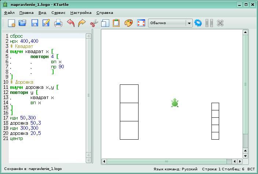This screenshot has height=174, width=258.
Task: Redo the last undone edit
Action: (82, 23)
